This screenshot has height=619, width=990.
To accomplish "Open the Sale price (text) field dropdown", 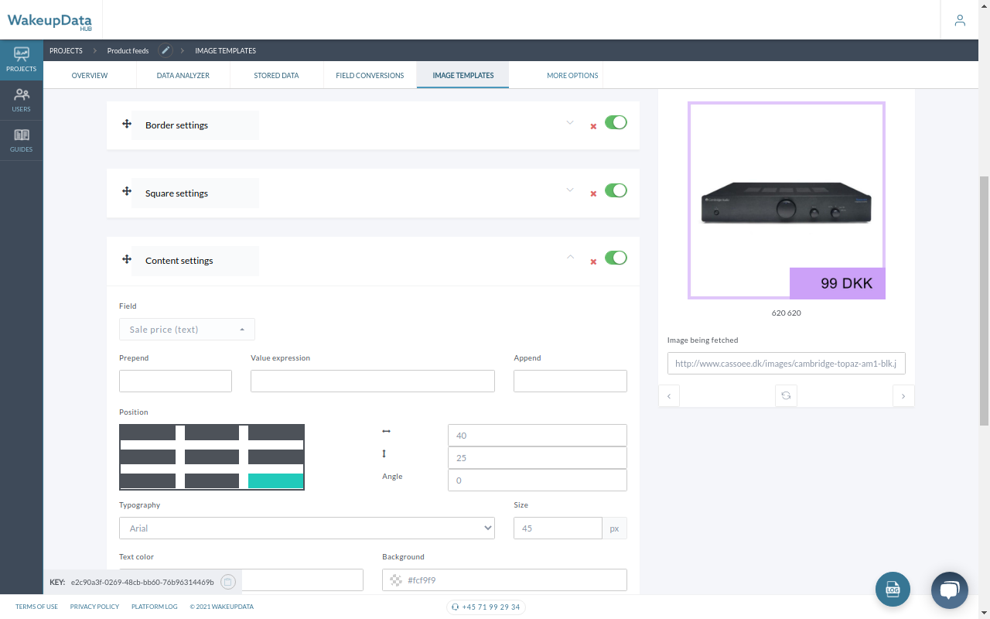I will pyautogui.click(x=186, y=329).
